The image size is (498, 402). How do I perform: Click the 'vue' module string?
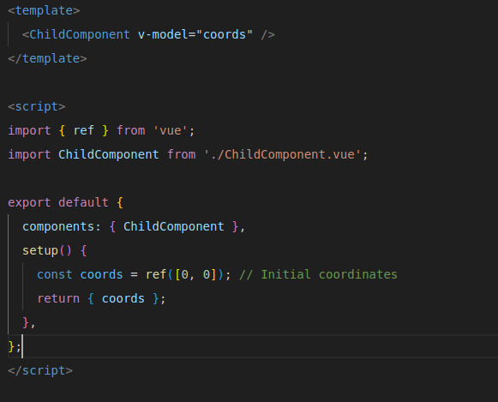tap(170, 130)
